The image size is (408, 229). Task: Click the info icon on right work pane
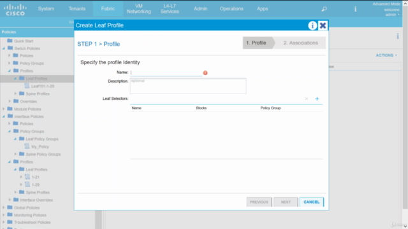point(398,36)
